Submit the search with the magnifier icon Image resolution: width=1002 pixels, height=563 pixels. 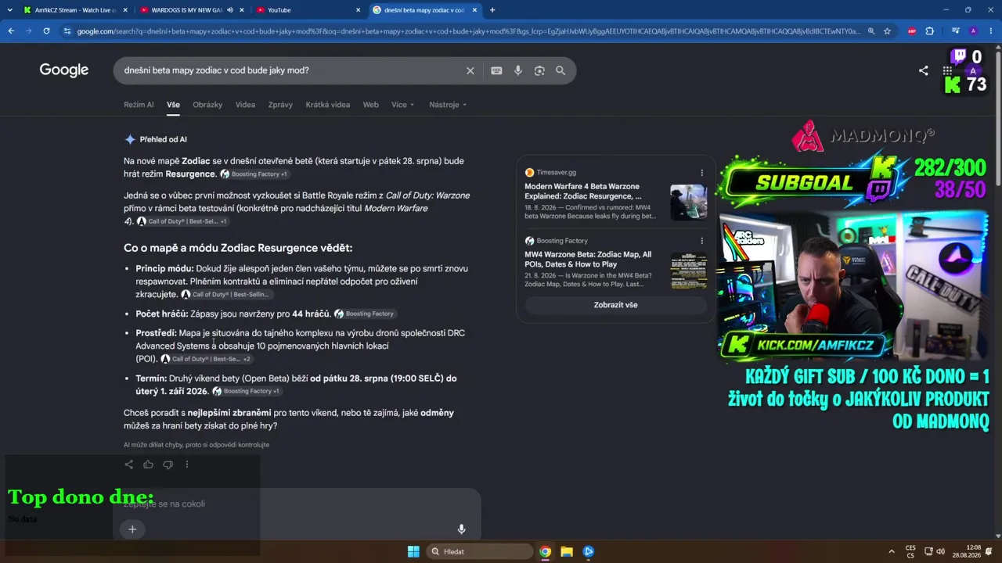point(560,70)
